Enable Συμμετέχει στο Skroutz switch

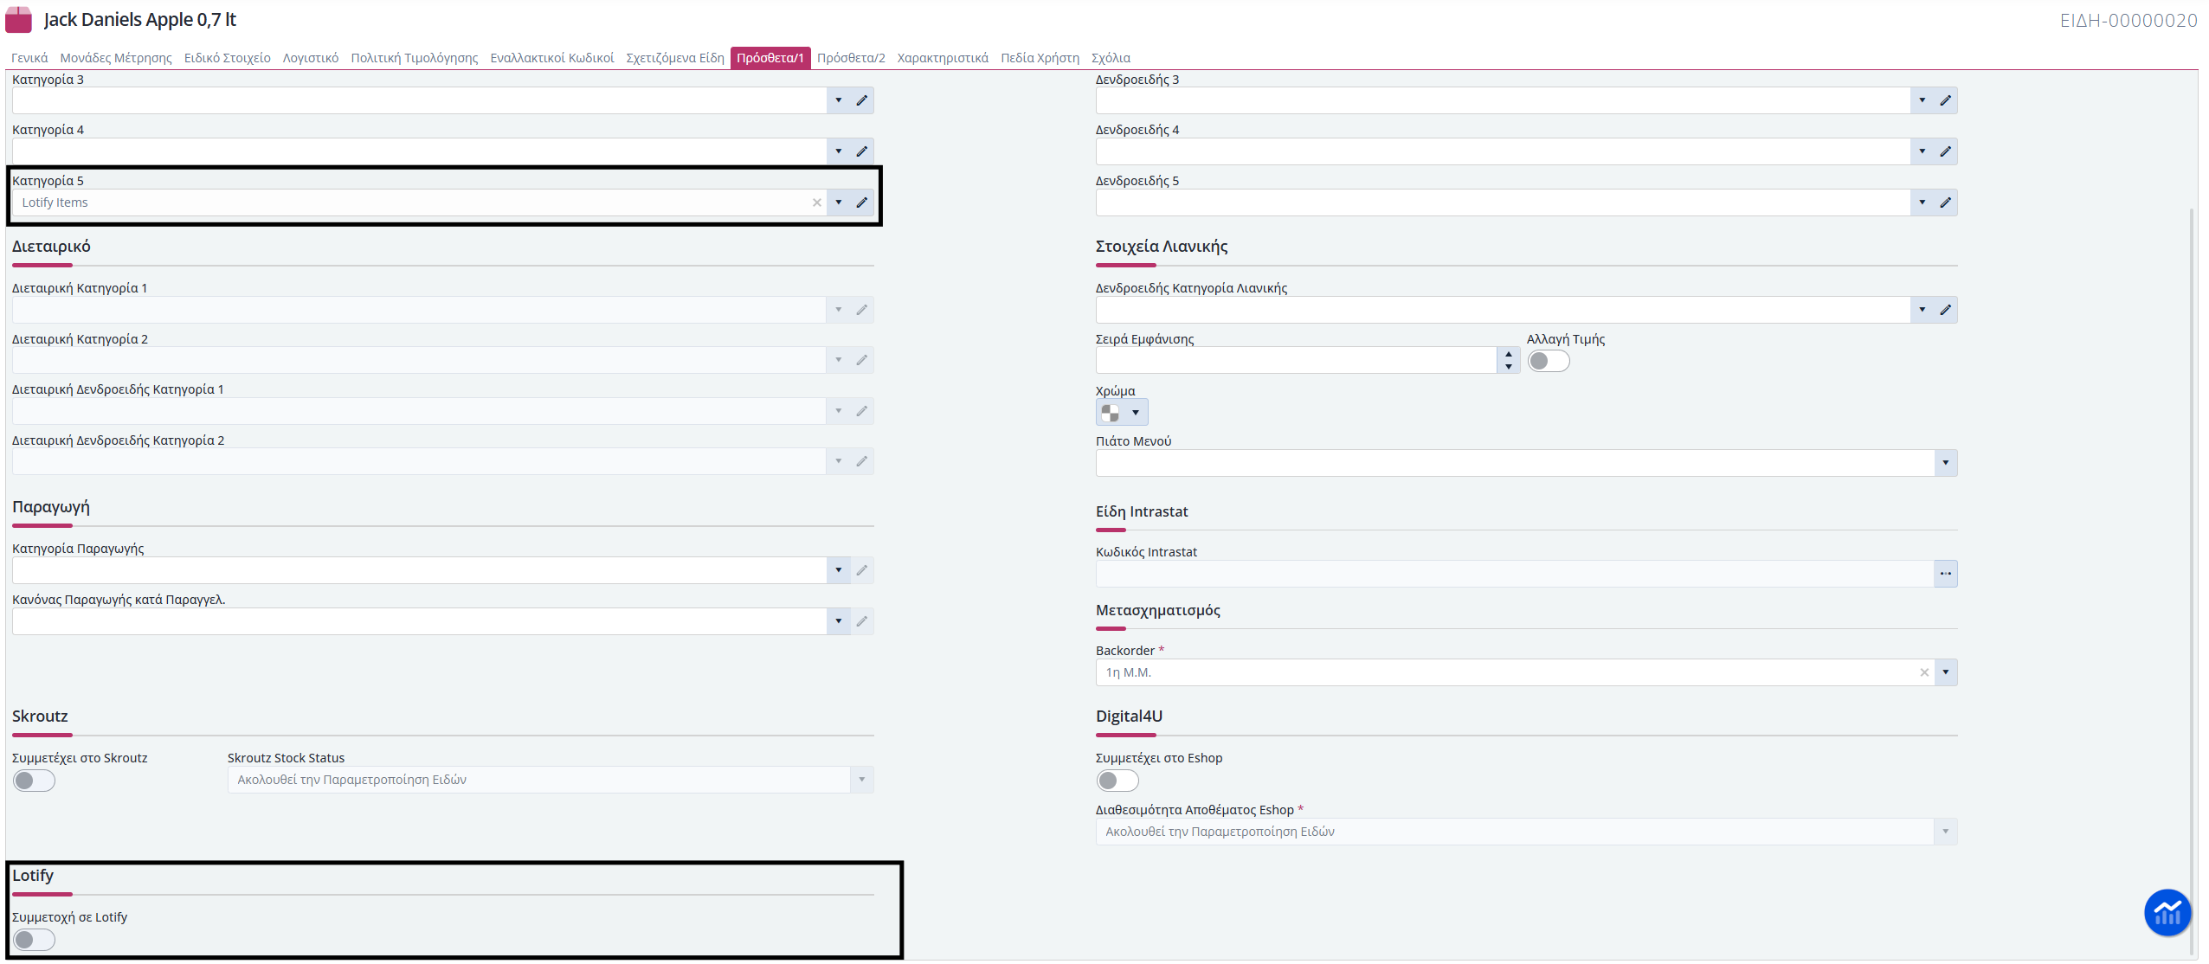click(x=34, y=781)
